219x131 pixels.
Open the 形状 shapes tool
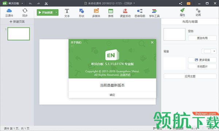point(81,13)
